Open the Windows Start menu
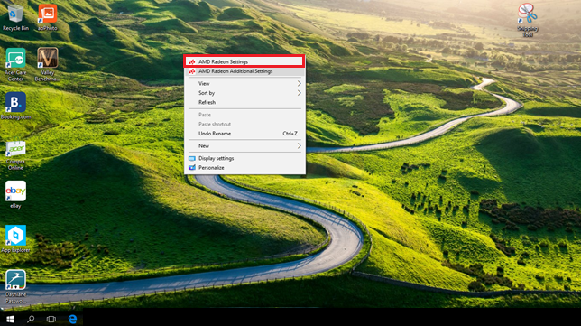The image size is (581, 326). [10, 319]
